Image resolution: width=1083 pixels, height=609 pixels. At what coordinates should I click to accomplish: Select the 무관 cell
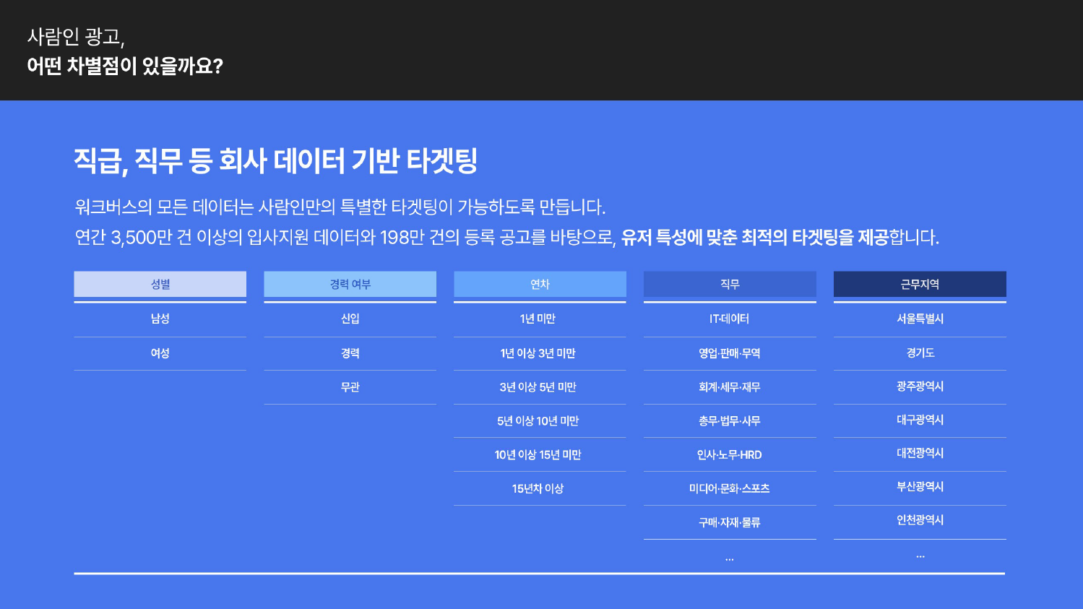350,387
